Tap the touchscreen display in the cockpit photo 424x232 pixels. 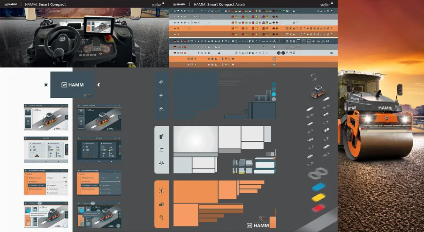coord(99,25)
